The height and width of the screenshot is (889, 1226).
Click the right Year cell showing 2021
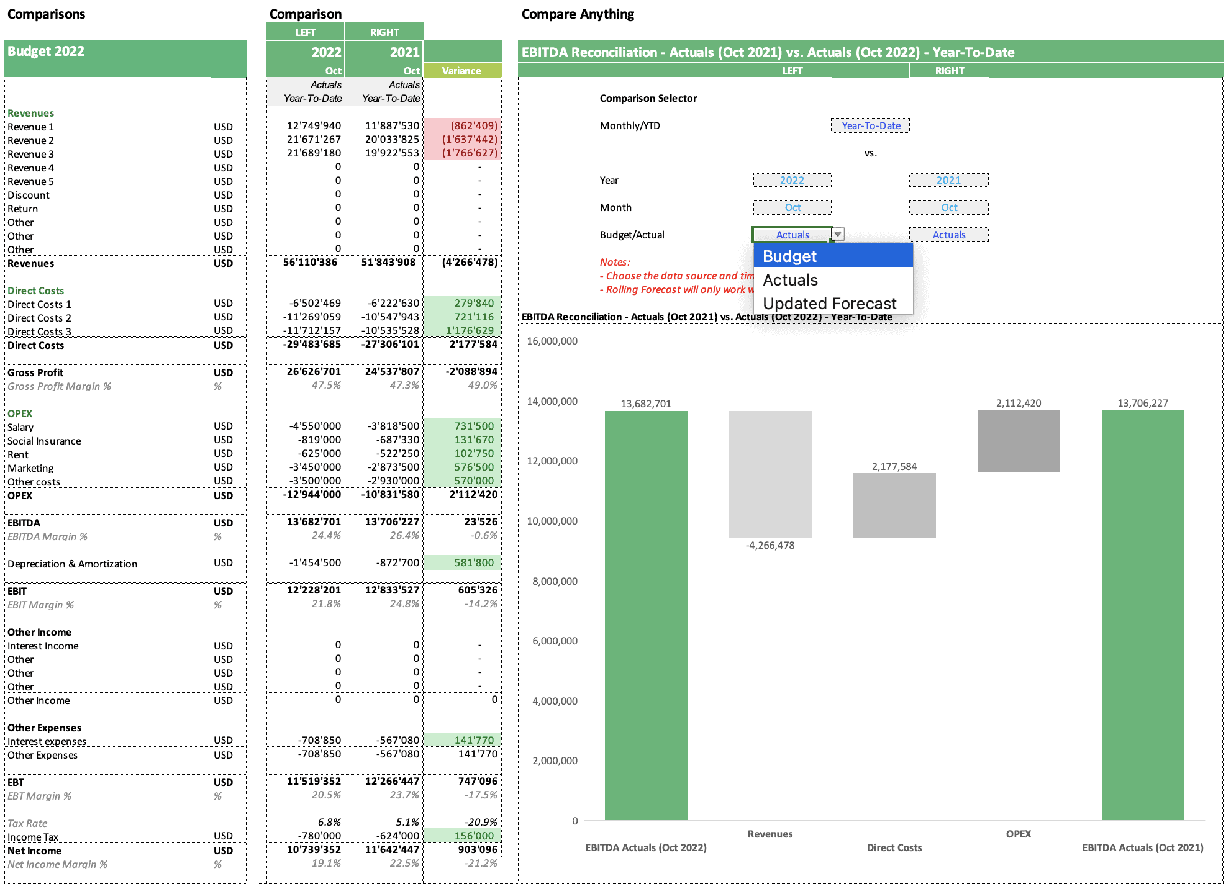948,180
